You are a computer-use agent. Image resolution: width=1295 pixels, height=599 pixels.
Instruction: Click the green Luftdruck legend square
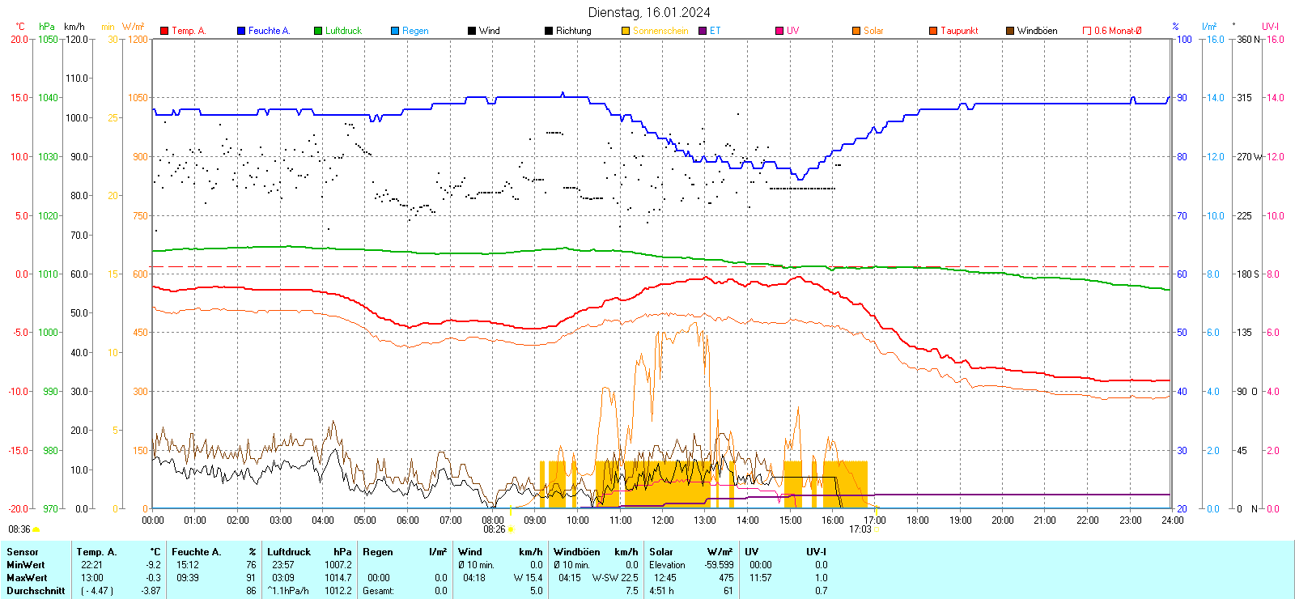(x=318, y=31)
